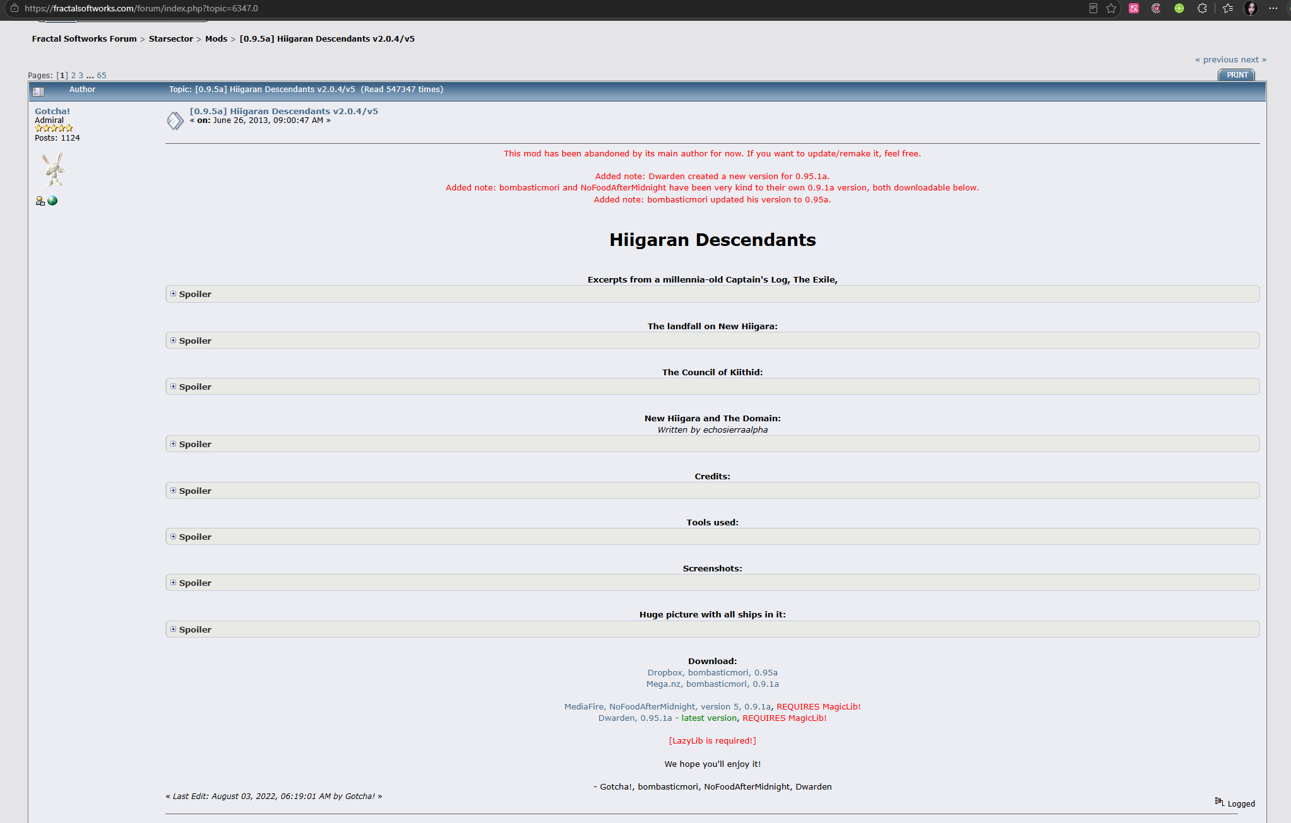The image size is (1291, 823).
Task: Open the reader view icon in address bar
Action: click(1093, 8)
